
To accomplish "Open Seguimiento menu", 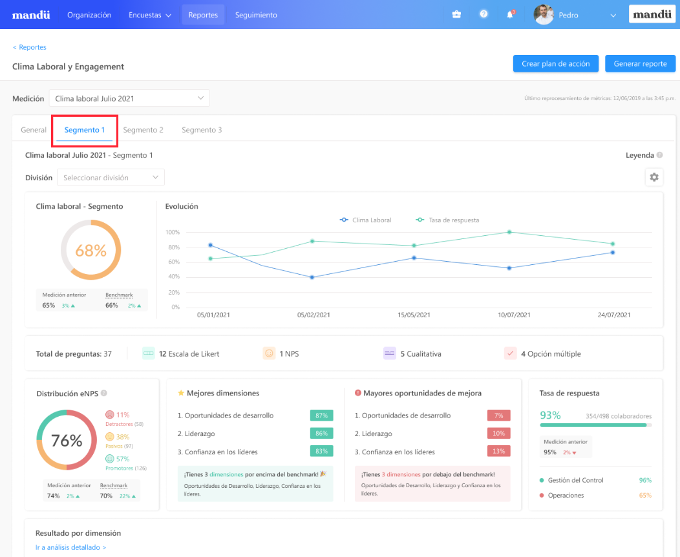I will [256, 15].
